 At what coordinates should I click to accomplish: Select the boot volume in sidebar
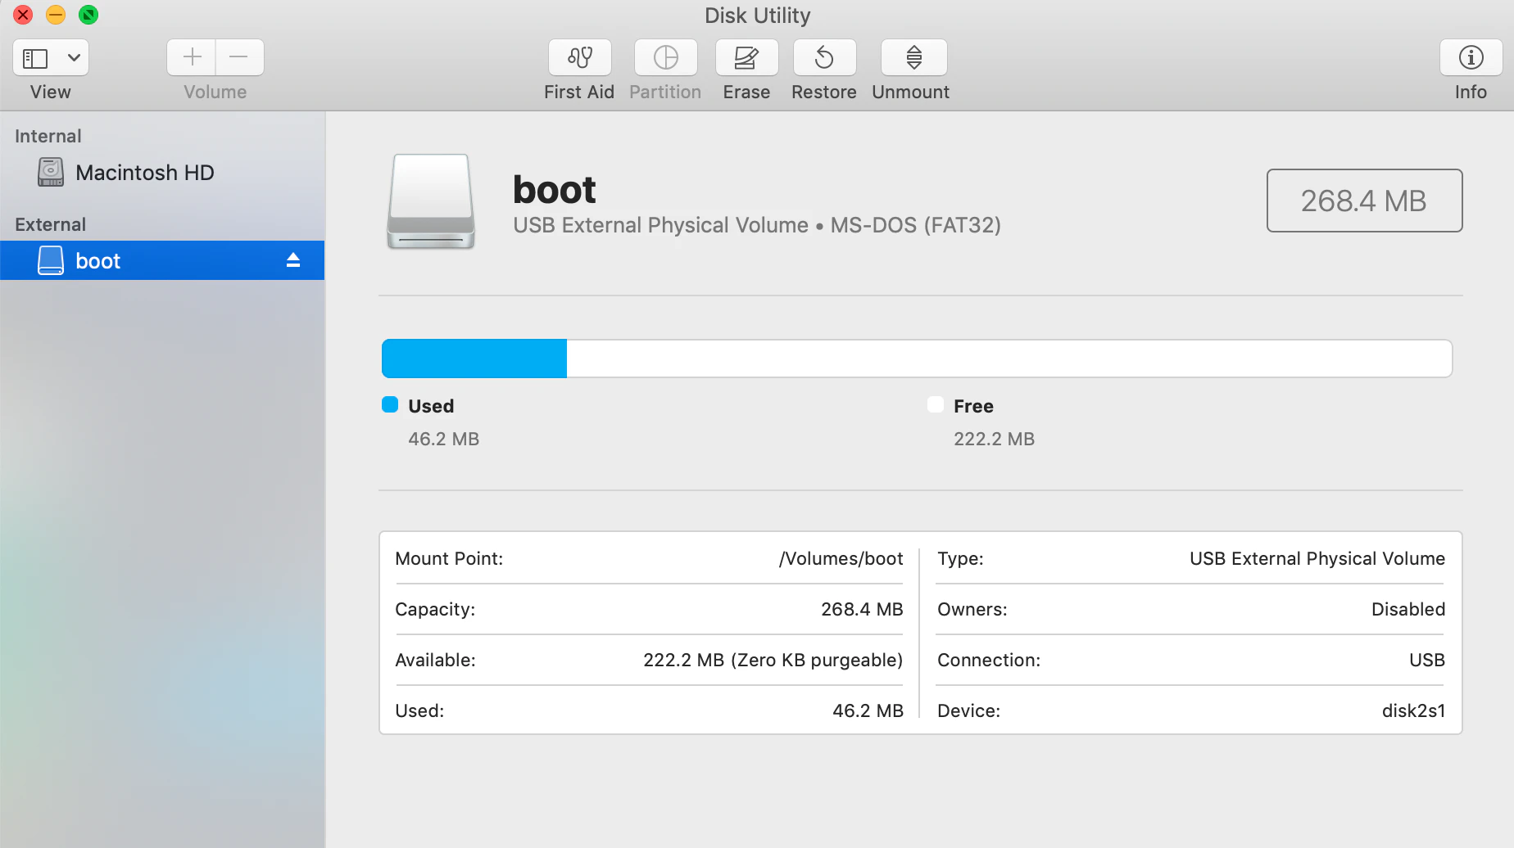(162, 260)
